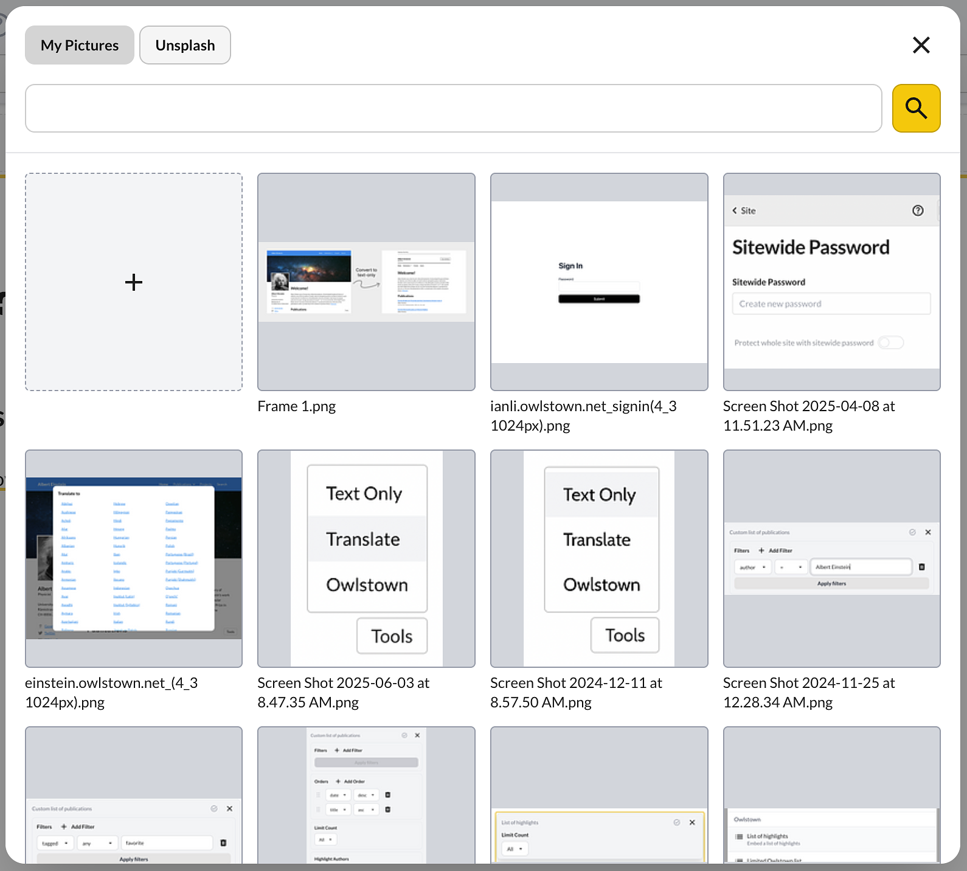The width and height of the screenshot is (967, 871).
Task: Choose the yellow-bordered List of highlights thumbnail
Action: (599, 797)
